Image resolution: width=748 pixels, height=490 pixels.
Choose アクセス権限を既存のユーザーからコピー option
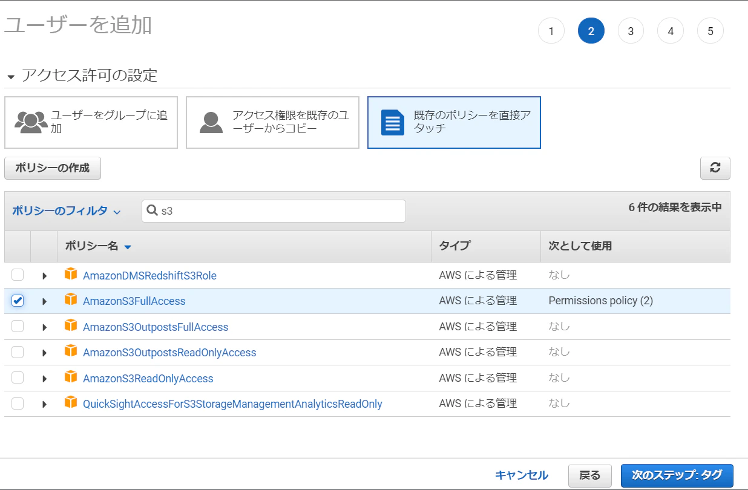tap(272, 122)
